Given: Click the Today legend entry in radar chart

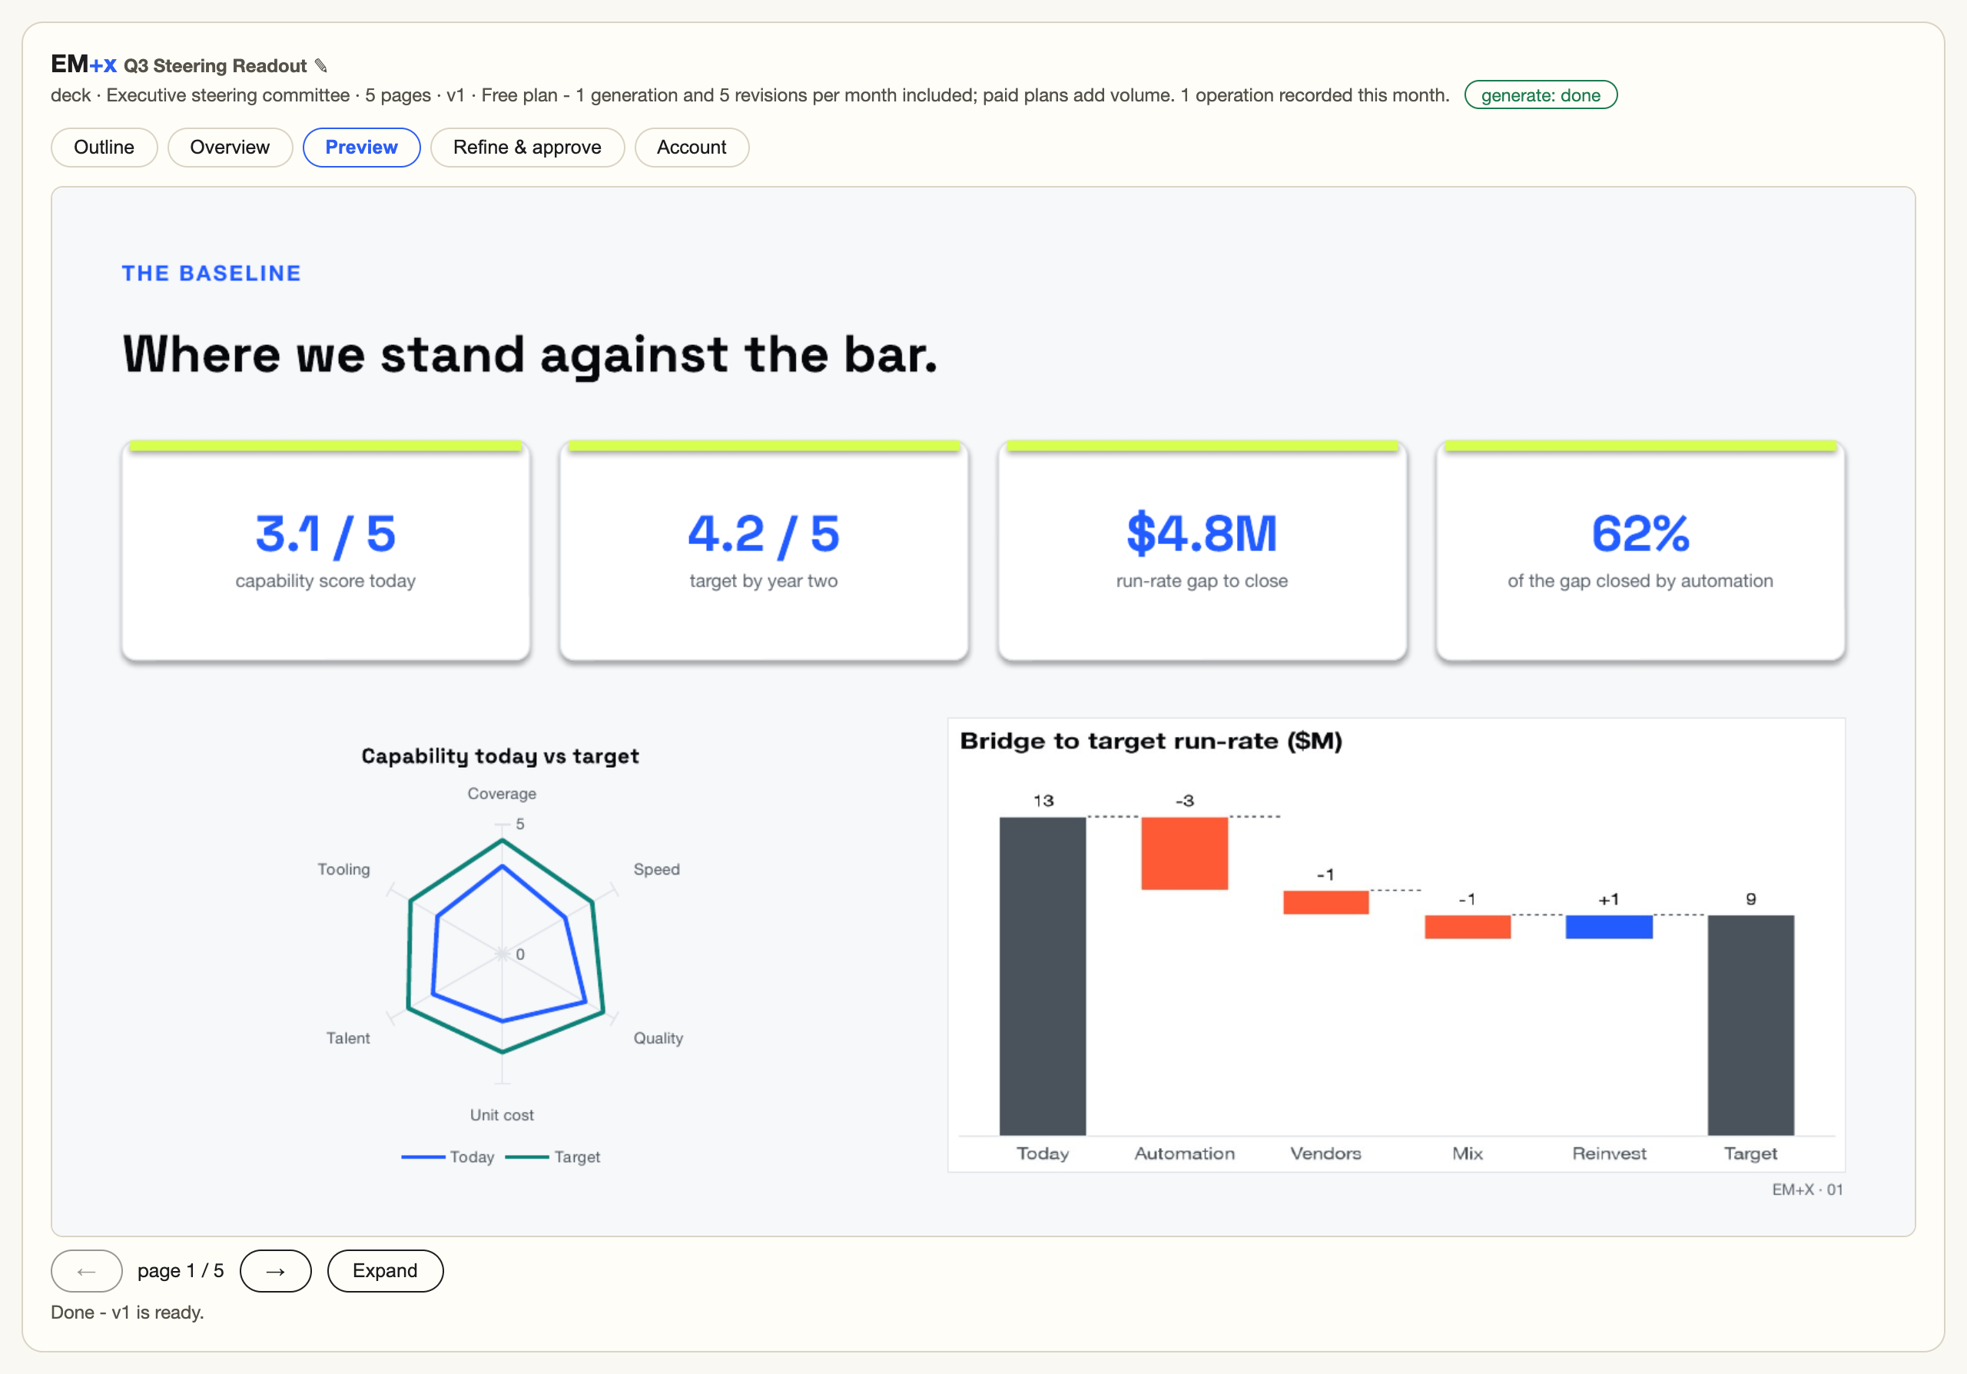Looking at the screenshot, I should tap(448, 1157).
